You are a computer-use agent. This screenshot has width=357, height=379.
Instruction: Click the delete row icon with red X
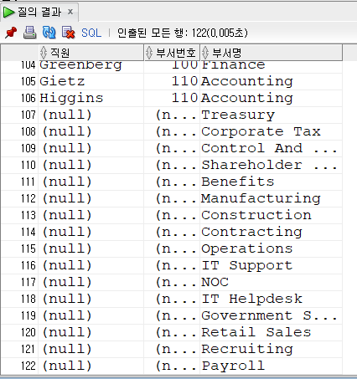pos(68,33)
